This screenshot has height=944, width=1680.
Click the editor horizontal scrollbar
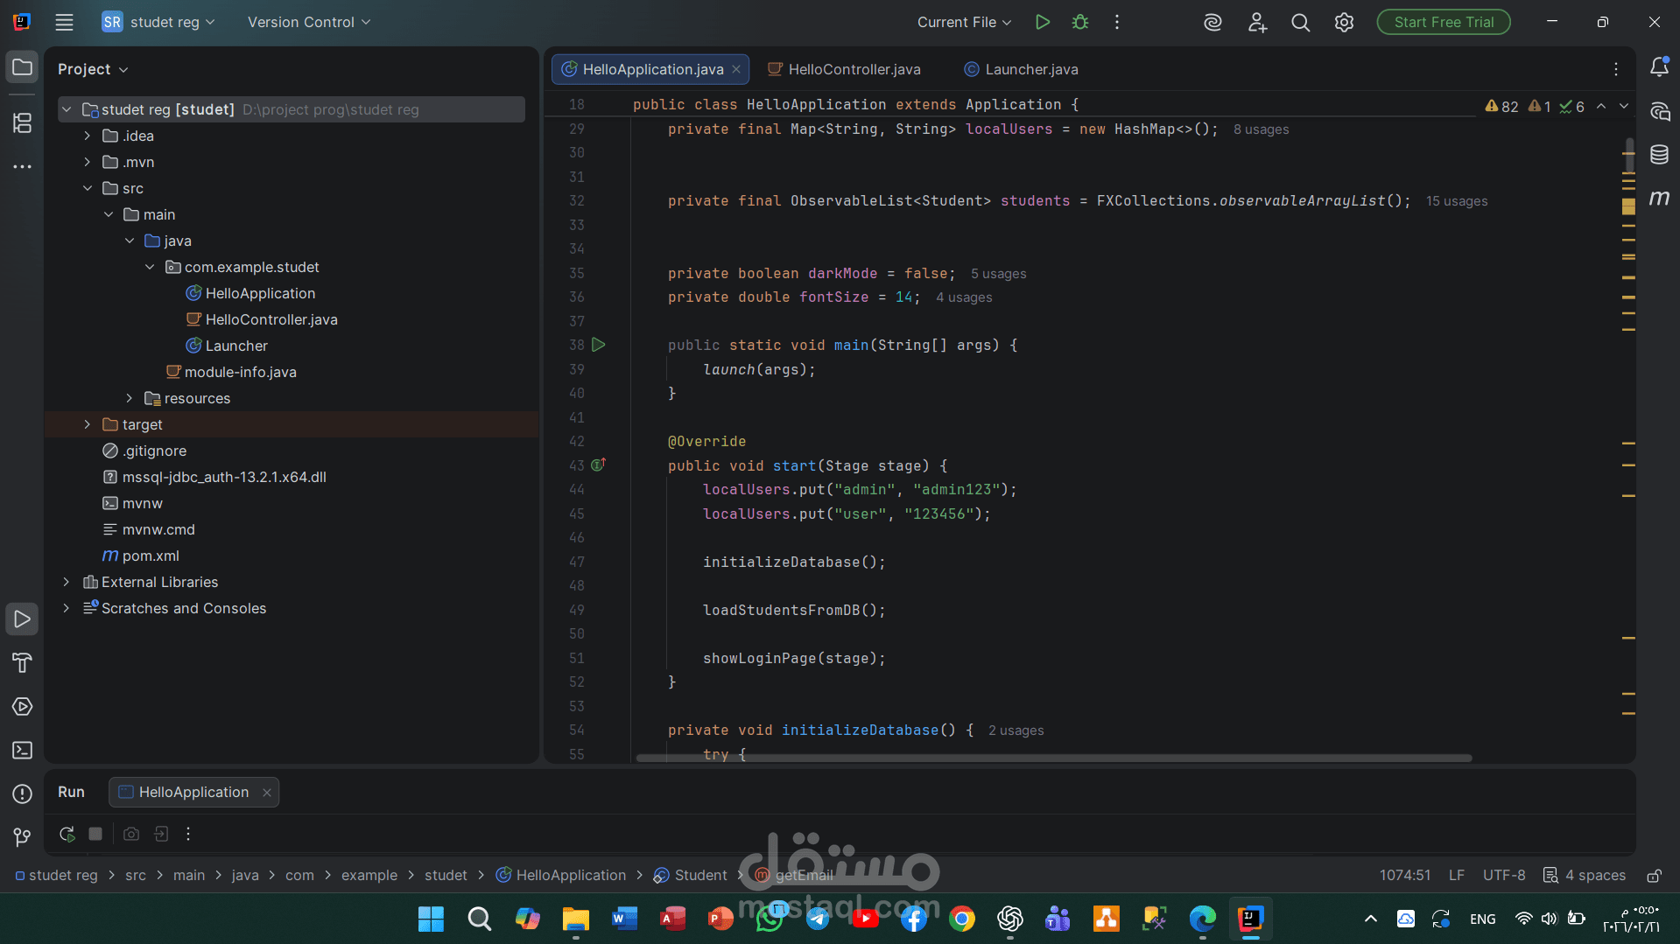click(1054, 758)
